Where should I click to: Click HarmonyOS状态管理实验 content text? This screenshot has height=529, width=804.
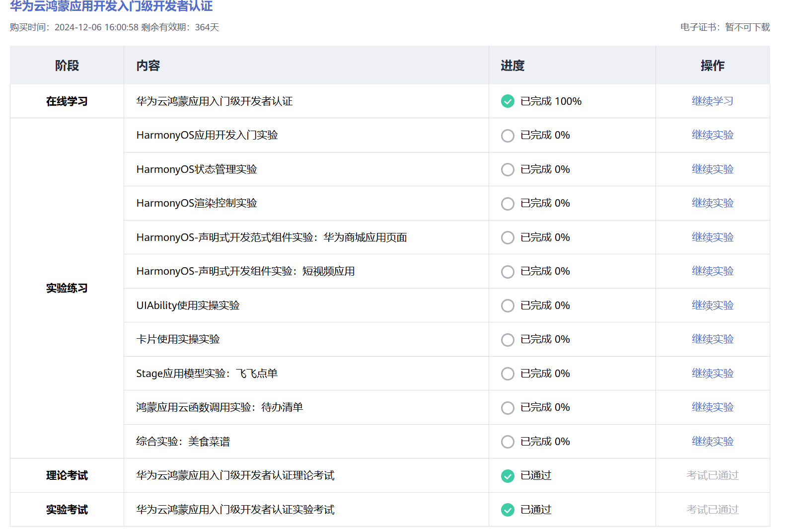point(197,169)
